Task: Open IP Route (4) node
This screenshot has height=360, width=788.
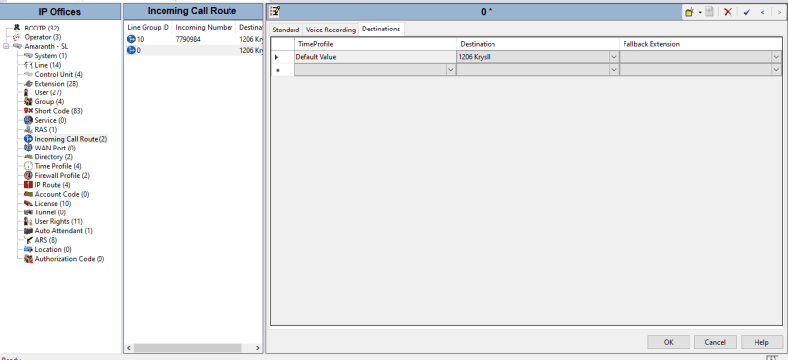Action: (x=52, y=185)
